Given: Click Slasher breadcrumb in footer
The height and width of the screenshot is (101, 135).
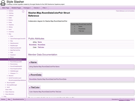Looking at the screenshot, I should pyautogui.click(x=3, y=99).
